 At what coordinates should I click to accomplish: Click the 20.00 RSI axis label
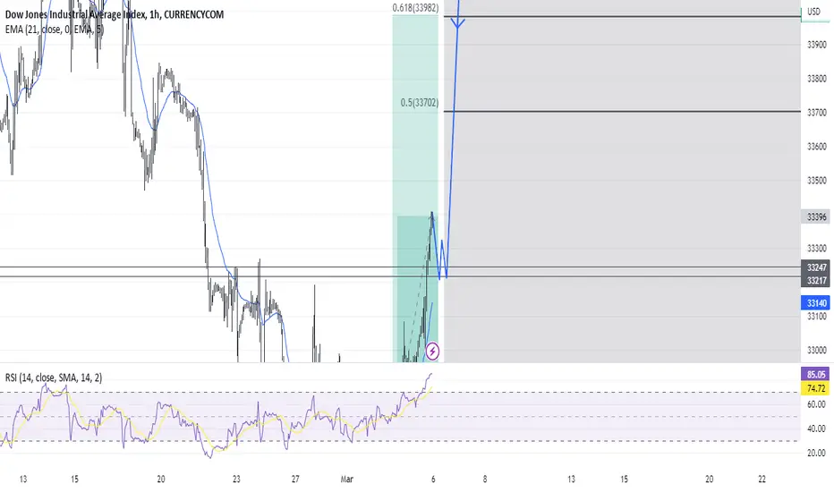[816, 454]
